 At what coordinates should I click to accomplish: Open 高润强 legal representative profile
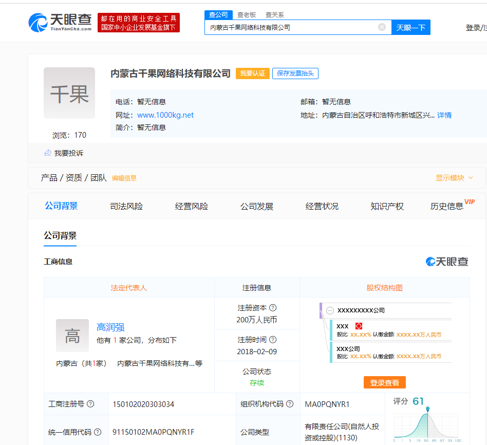[110, 327]
